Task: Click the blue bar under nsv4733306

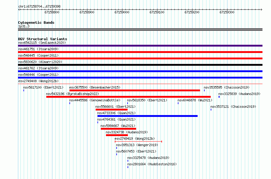Action: click(147, 116)
